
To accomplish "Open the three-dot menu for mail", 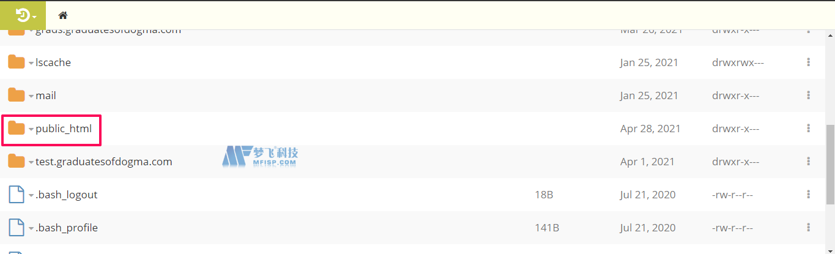I will (x=809, y=95).
